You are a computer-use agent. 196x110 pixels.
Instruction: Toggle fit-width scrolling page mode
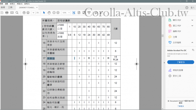coord(74,12)
